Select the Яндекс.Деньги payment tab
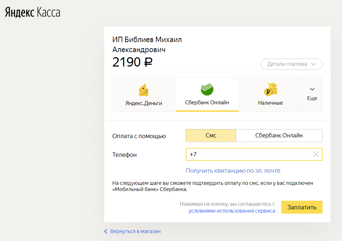342x241 pixels. click(144, 95)
